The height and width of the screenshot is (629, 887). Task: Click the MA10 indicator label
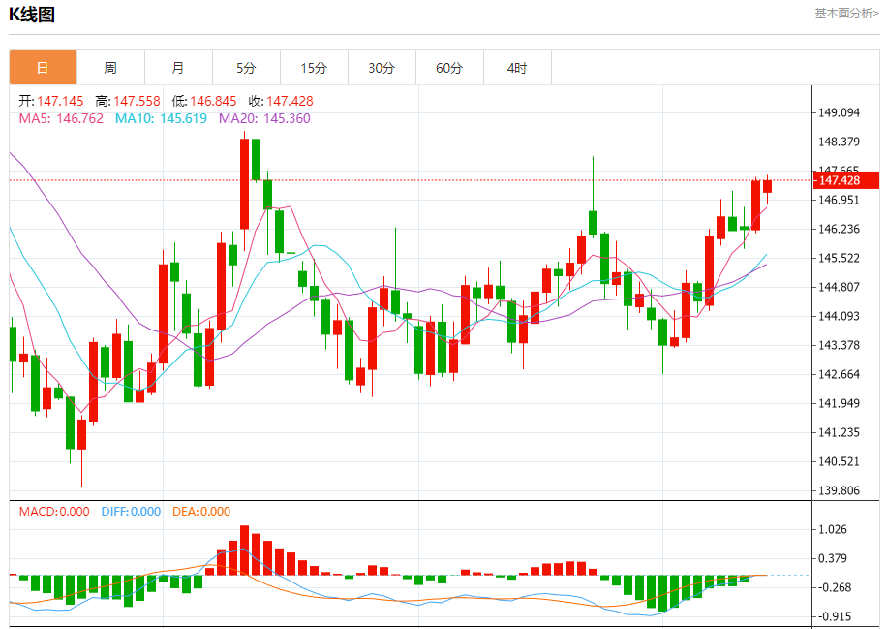pos(161,118)
